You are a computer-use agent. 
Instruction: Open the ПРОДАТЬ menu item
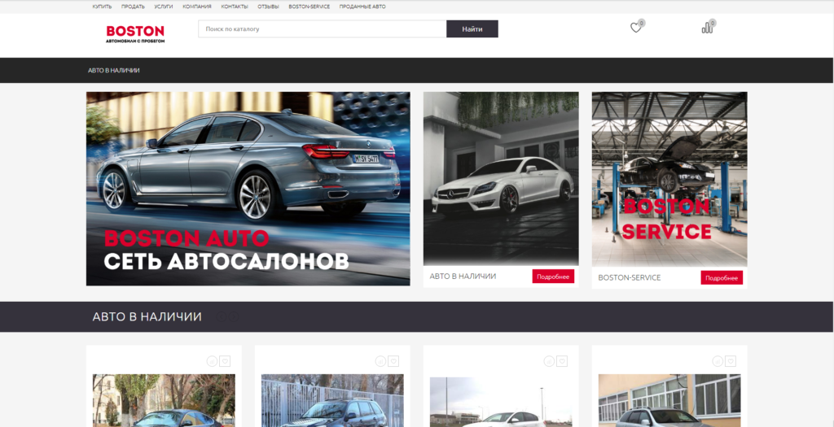click(133, 7)
